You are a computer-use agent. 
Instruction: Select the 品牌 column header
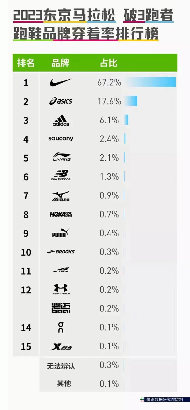click(x=60, y=63)
